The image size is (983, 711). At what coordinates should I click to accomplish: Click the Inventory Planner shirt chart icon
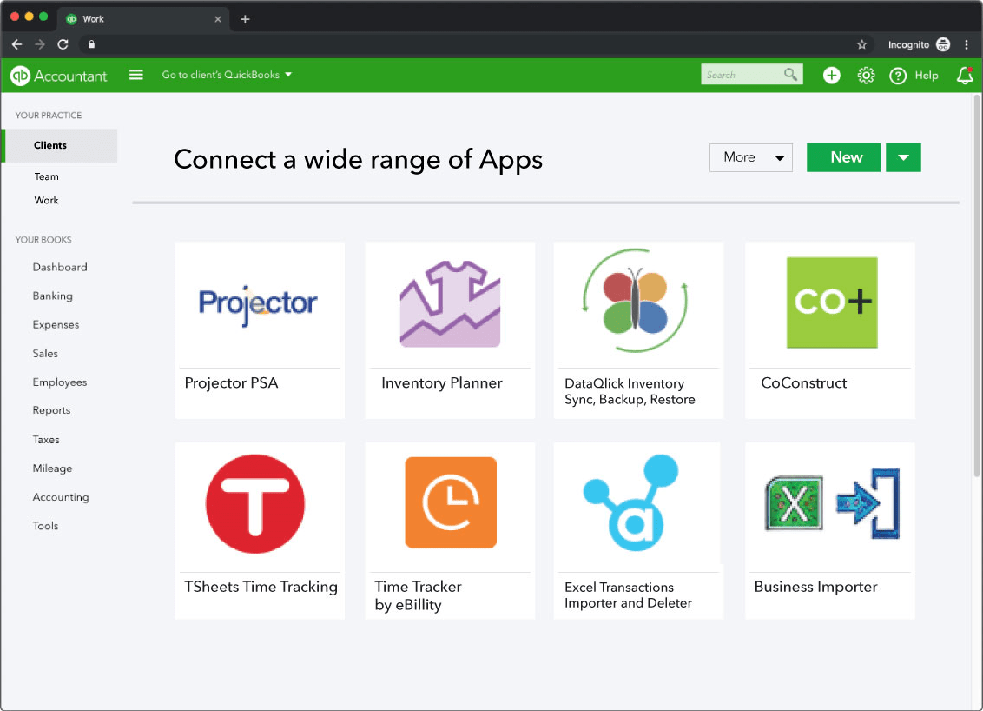click(x=450, y=303)
